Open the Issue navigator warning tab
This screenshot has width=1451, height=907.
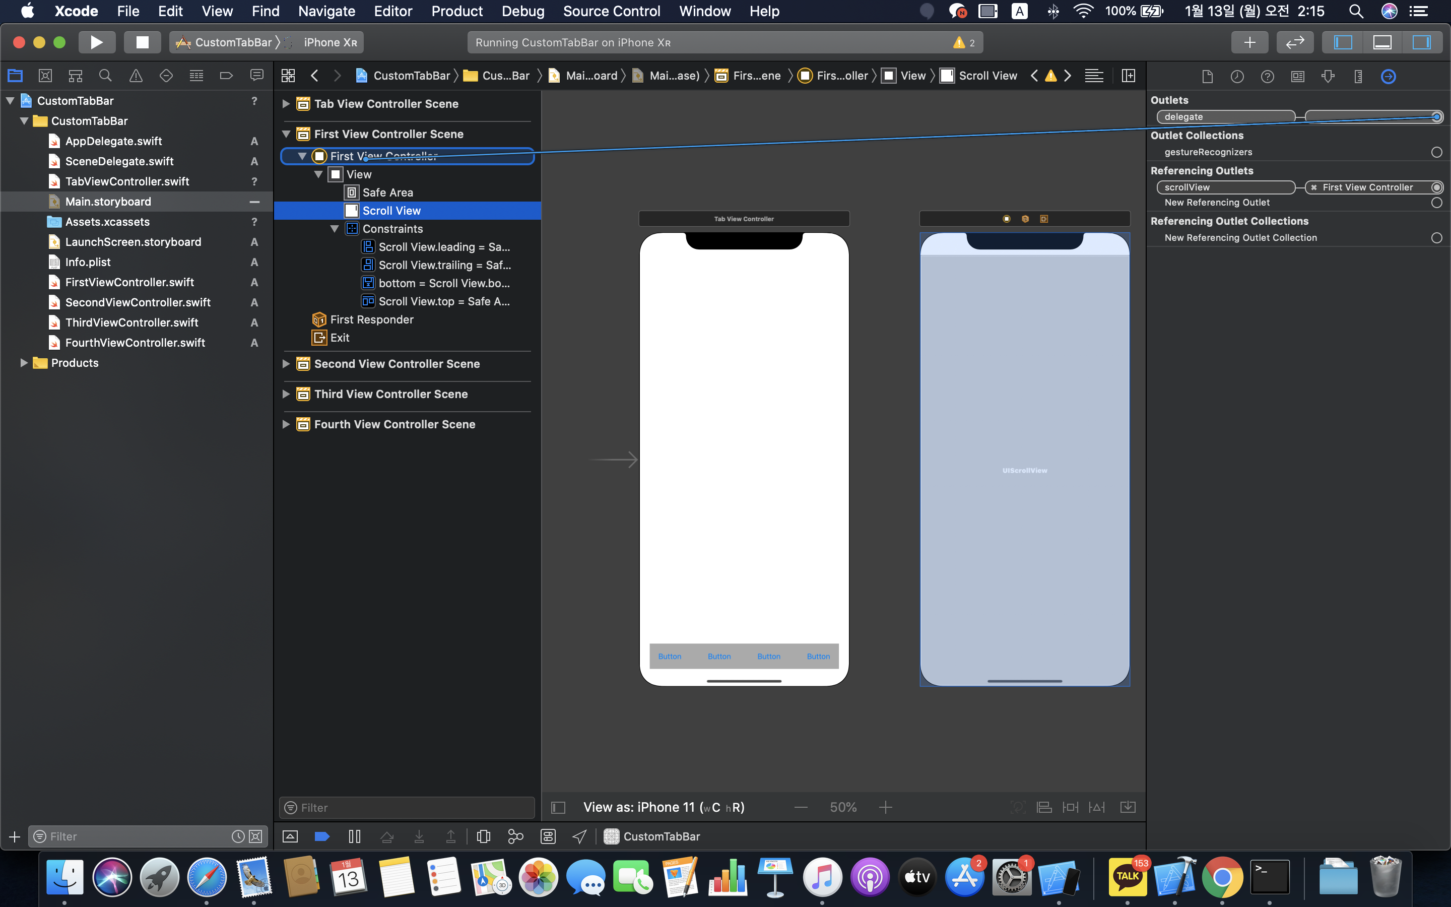coord(136,76)
